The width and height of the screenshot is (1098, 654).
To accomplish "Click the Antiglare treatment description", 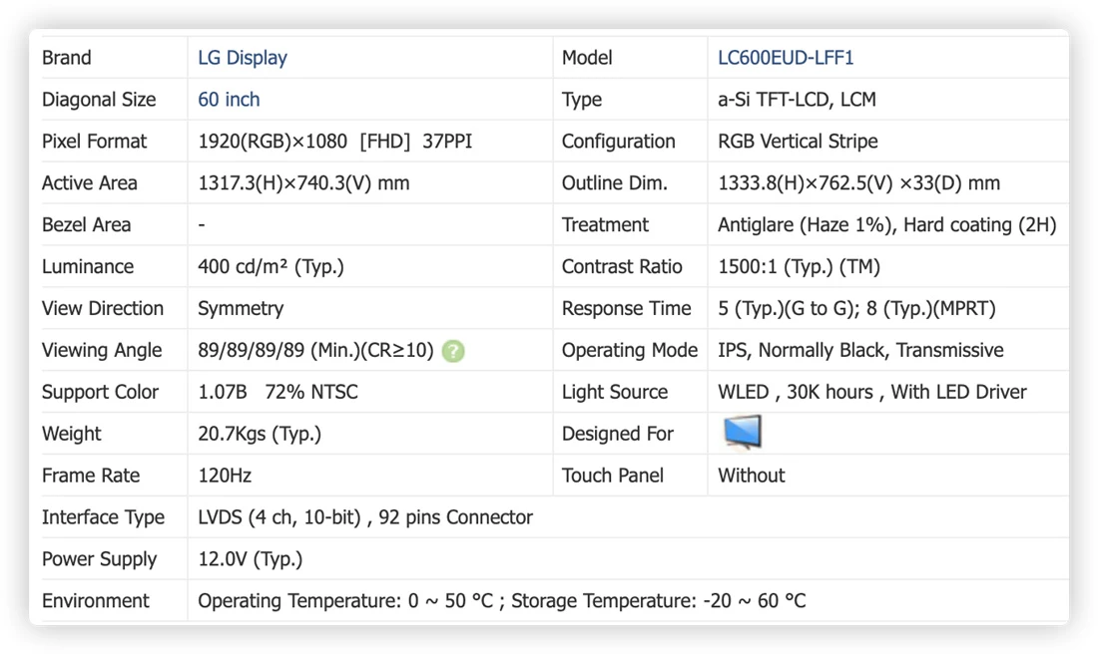I will pos(886,225).
